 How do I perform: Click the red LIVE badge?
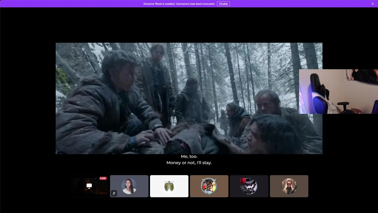click(x=103, y=178)
